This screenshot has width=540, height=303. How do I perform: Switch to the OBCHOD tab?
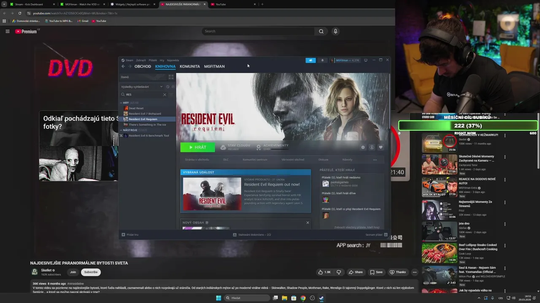pos(143,66)
